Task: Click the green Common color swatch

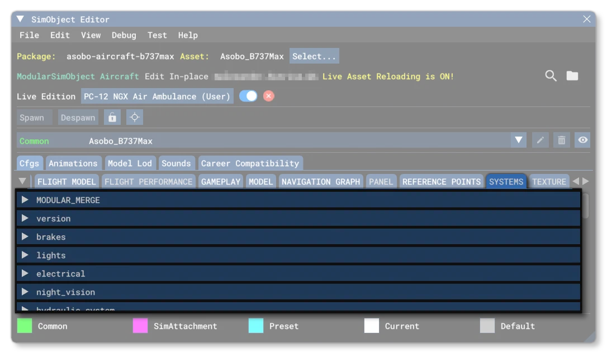Action: (25, 326)
